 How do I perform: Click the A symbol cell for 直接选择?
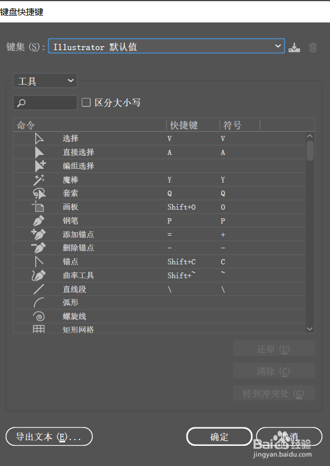(223, 153)
